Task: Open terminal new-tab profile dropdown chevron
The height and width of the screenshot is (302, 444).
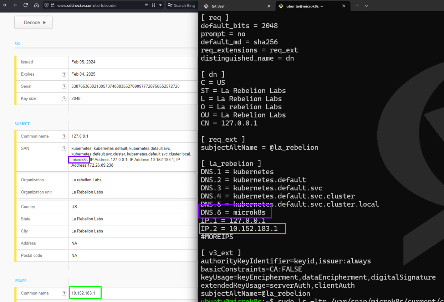Action: click(366, 6)
